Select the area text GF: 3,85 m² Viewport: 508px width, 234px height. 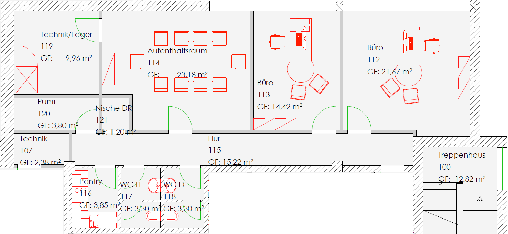(100, 205)
